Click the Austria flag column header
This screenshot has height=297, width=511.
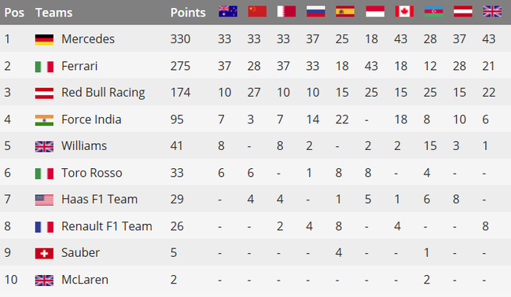pos(463,12)
